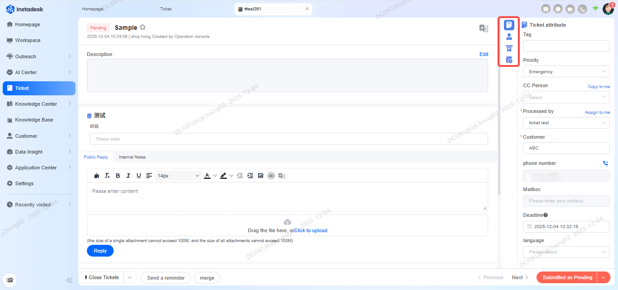Screen dimensions: 618x290
Task: Toggle underline formatting in reply editor
Action: click(139, 176)
